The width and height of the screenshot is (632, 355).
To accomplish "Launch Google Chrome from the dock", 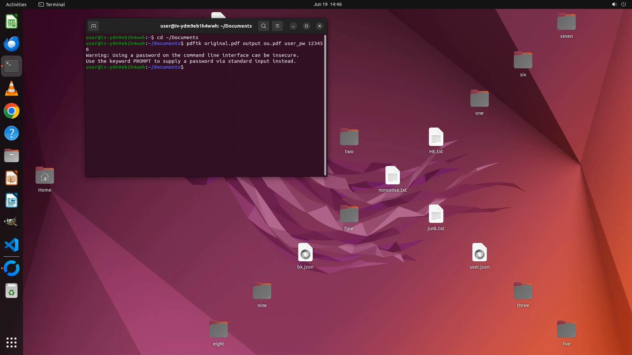I will click(x=12, y=111).
